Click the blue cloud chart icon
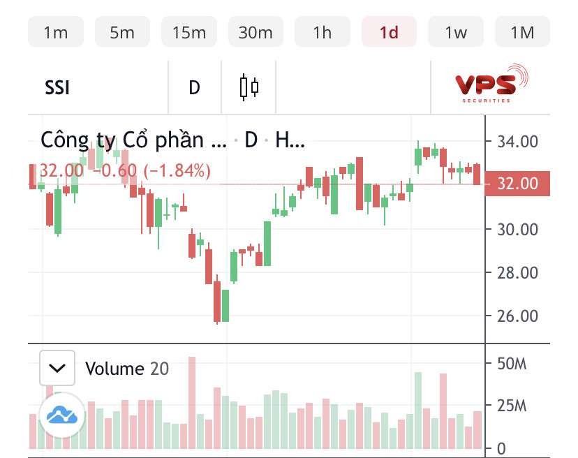The height and width of the screenshot is (458, 578). [61, 416]
